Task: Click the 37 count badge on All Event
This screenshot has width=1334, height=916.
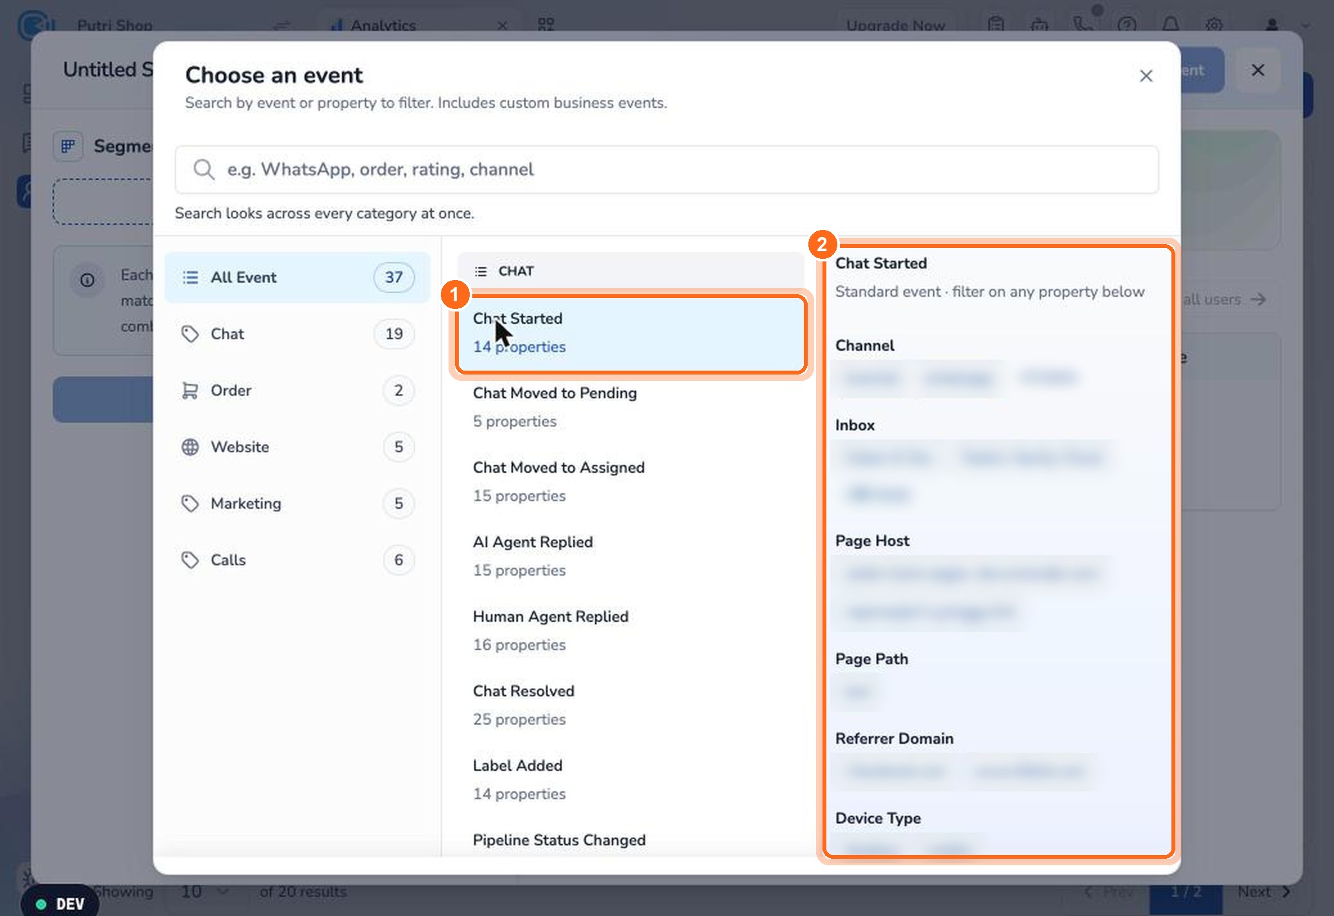Action: coord(394,277)
